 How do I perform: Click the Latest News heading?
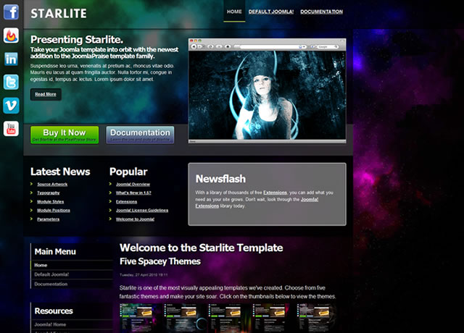(x=60, y=172)
